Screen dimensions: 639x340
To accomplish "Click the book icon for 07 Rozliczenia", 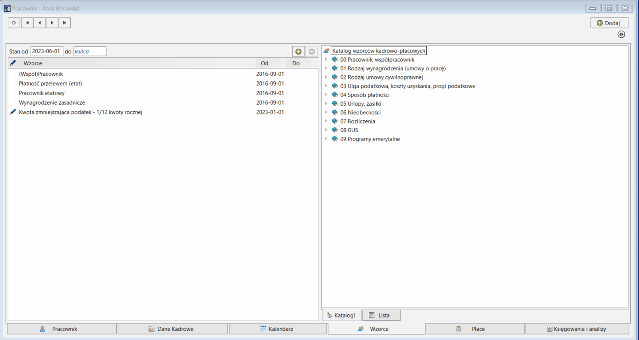I will pyautogui.click(x=334, y=121).
